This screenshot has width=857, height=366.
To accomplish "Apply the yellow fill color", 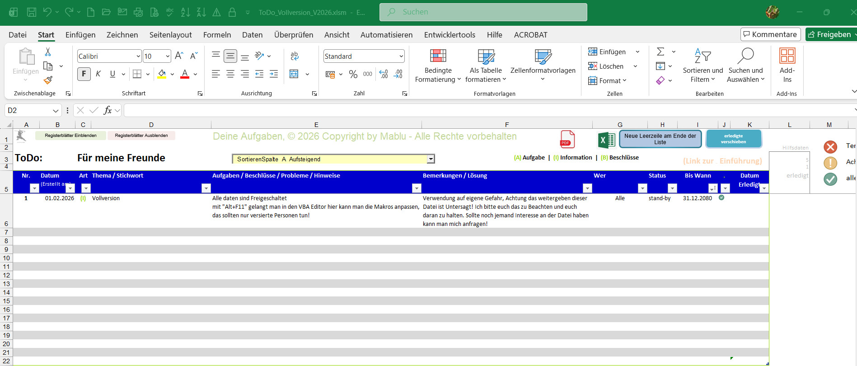I will (x=162, y=74).
